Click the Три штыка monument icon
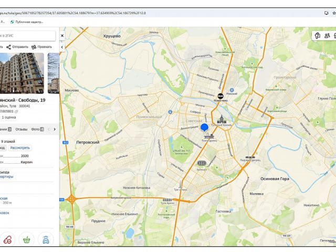The height and width of the screenshot is (252, 336). tap(180, 184)
